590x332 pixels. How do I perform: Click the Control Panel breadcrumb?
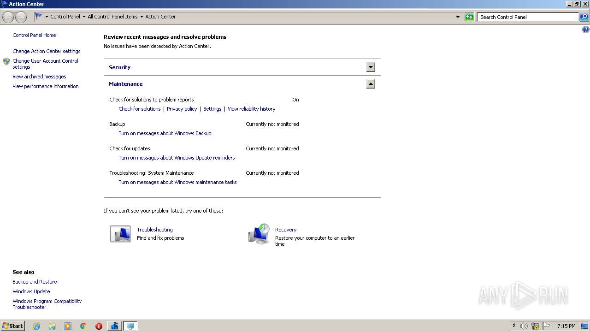(65, 17)
